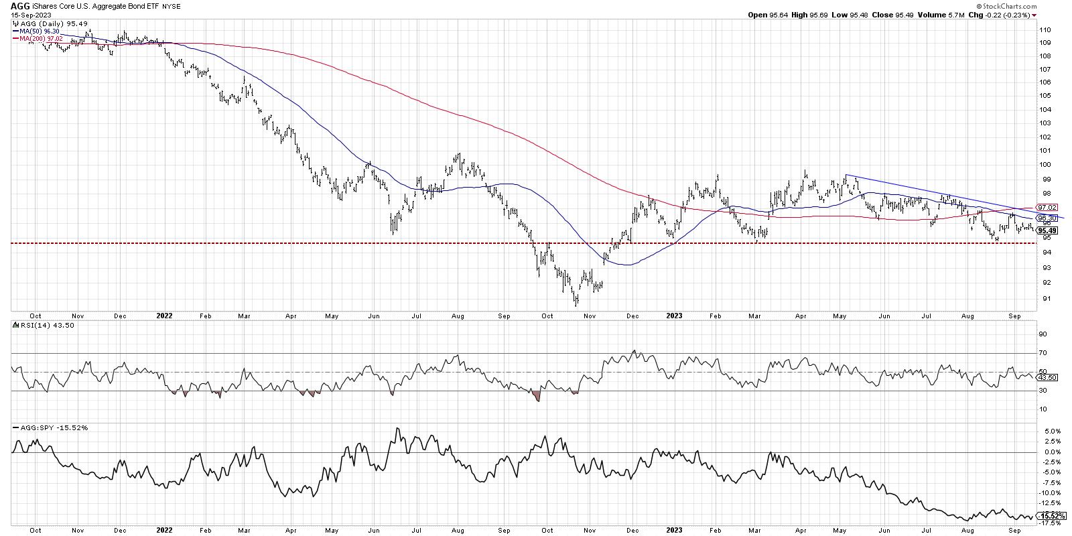Select the 95.49 current price tag
This screenshot has width=1072, height=536.
[1047, 230]
